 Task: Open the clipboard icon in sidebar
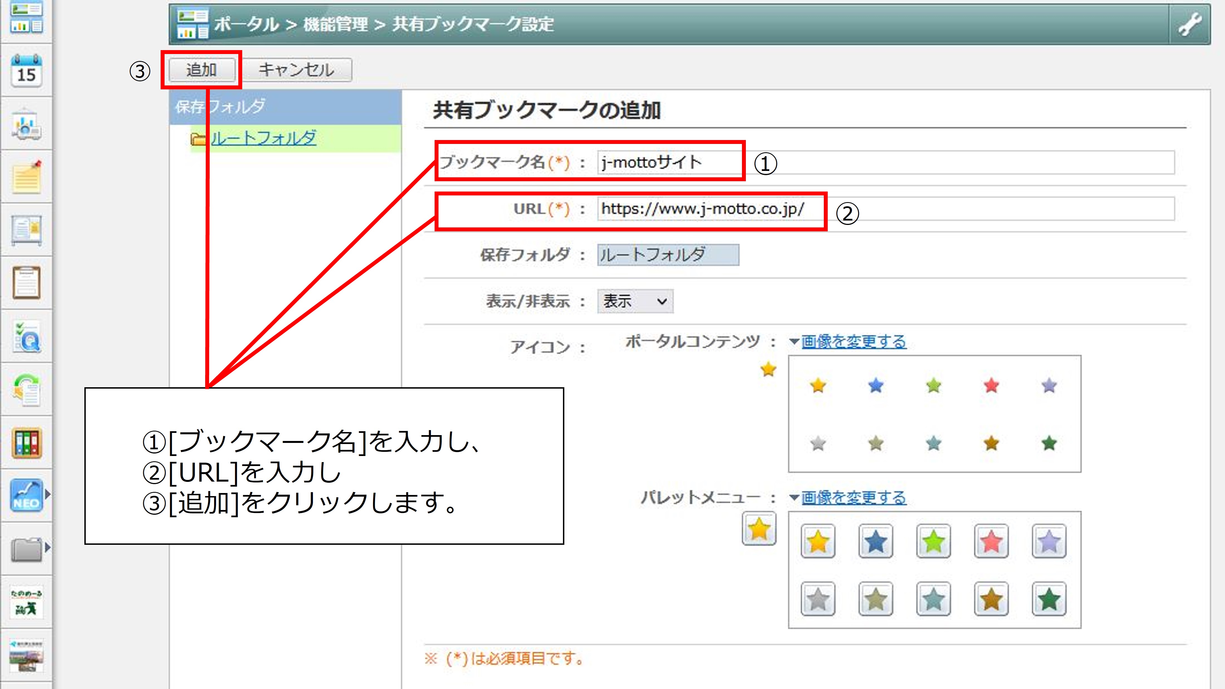tap(26, 283)
